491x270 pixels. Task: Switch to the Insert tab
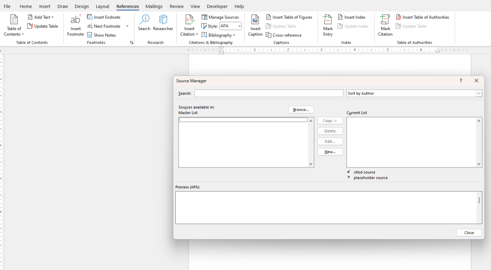click(x=45, y=6)
